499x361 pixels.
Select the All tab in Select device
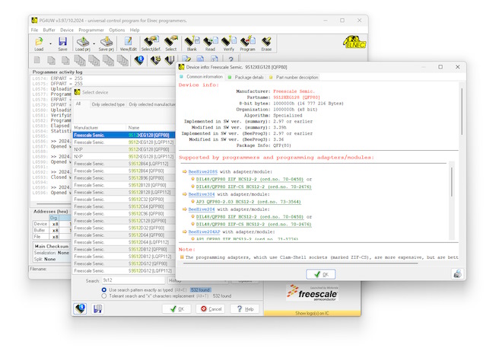[78, 104]
